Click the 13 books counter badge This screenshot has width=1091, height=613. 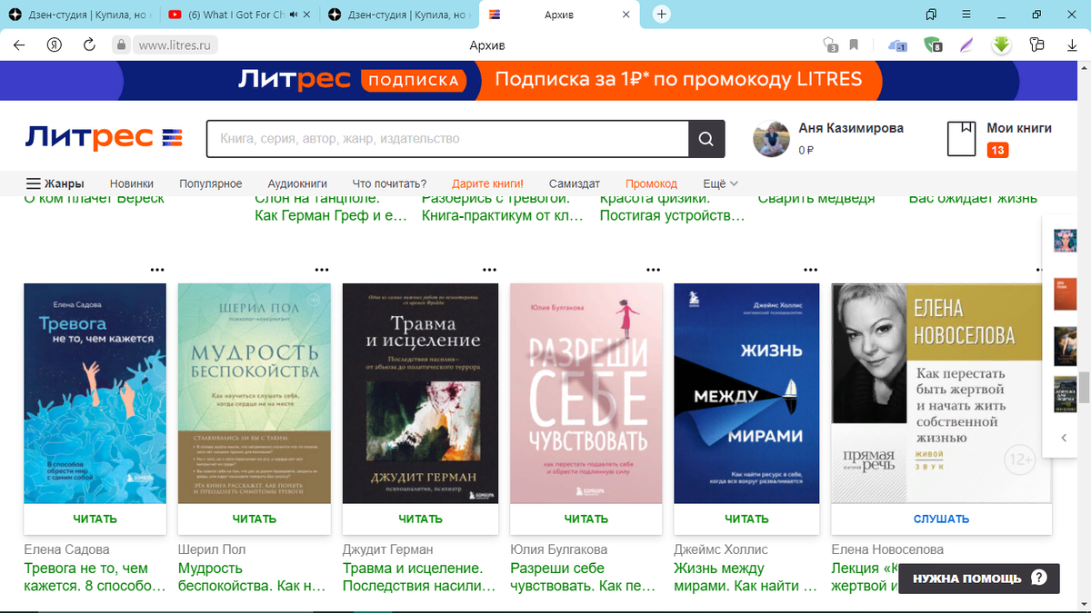[x=997, y=150]
